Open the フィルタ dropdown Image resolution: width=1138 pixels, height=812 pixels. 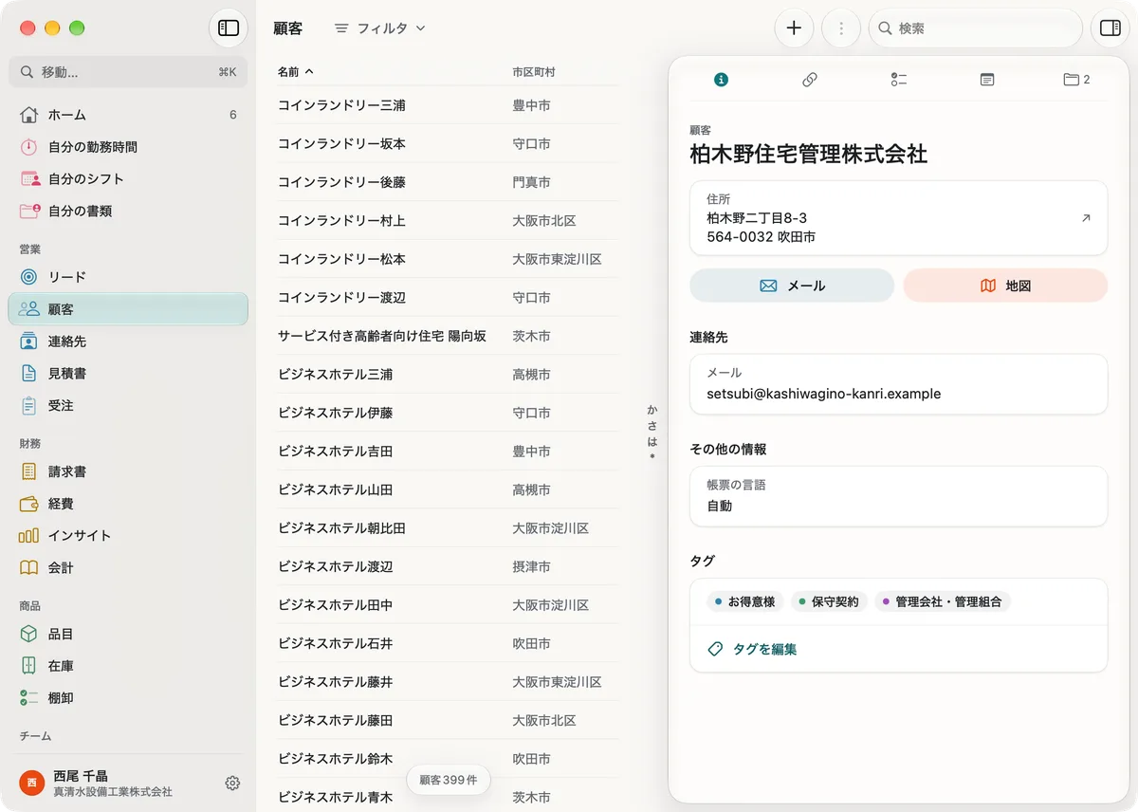(x=380, y=28)
